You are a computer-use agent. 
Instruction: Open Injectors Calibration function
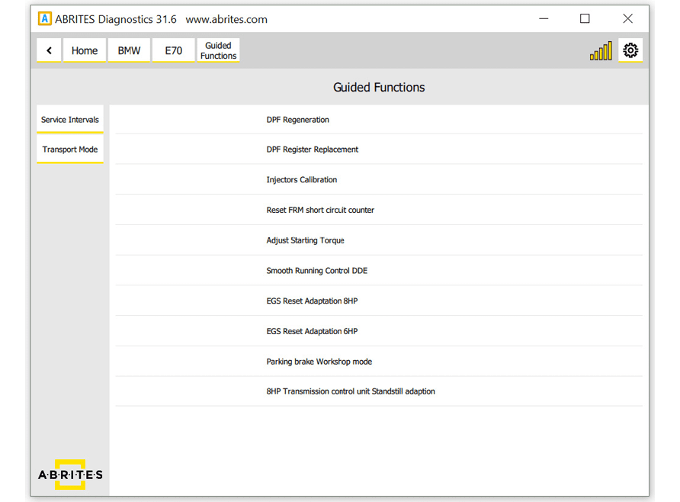(302, 180)
